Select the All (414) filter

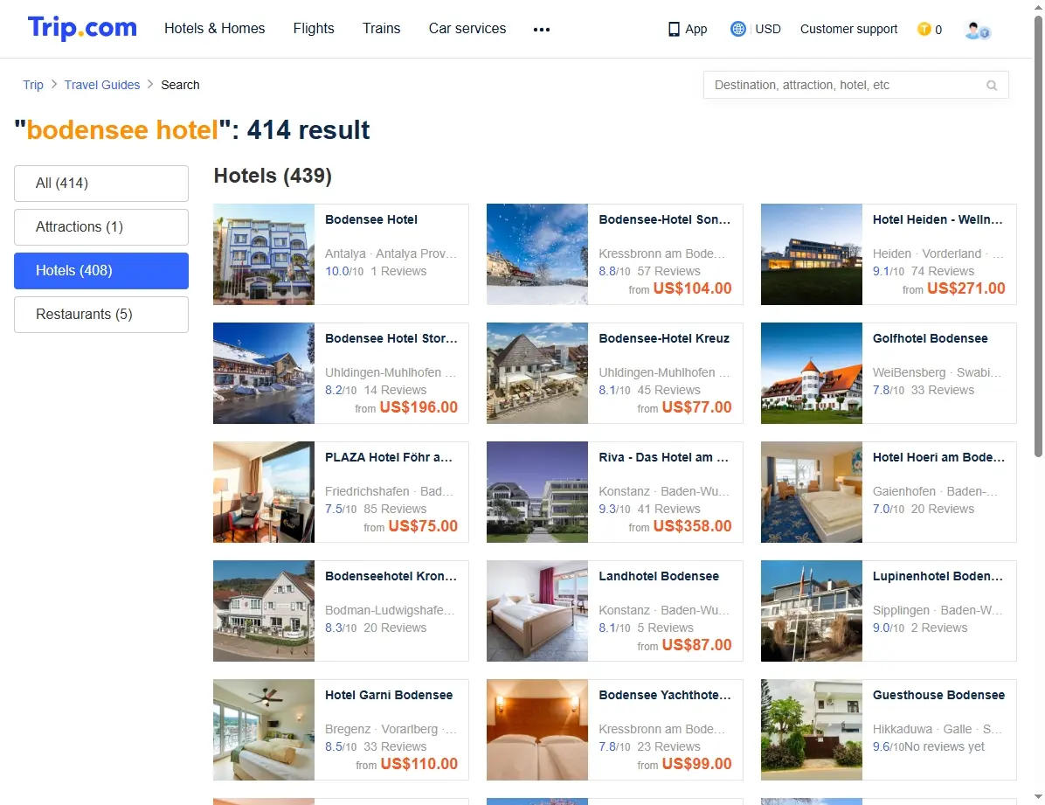[x=101, y=184]
